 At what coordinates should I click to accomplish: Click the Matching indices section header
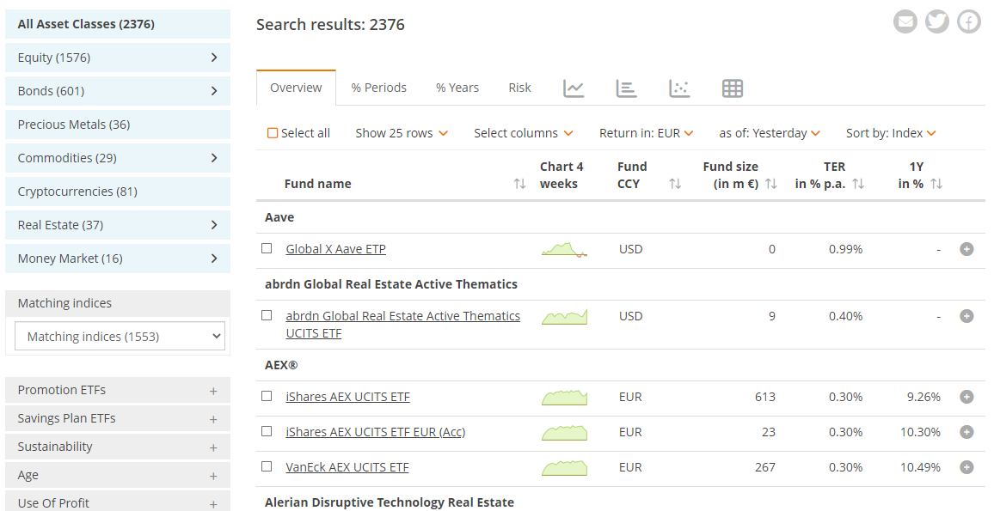[118, 303]
